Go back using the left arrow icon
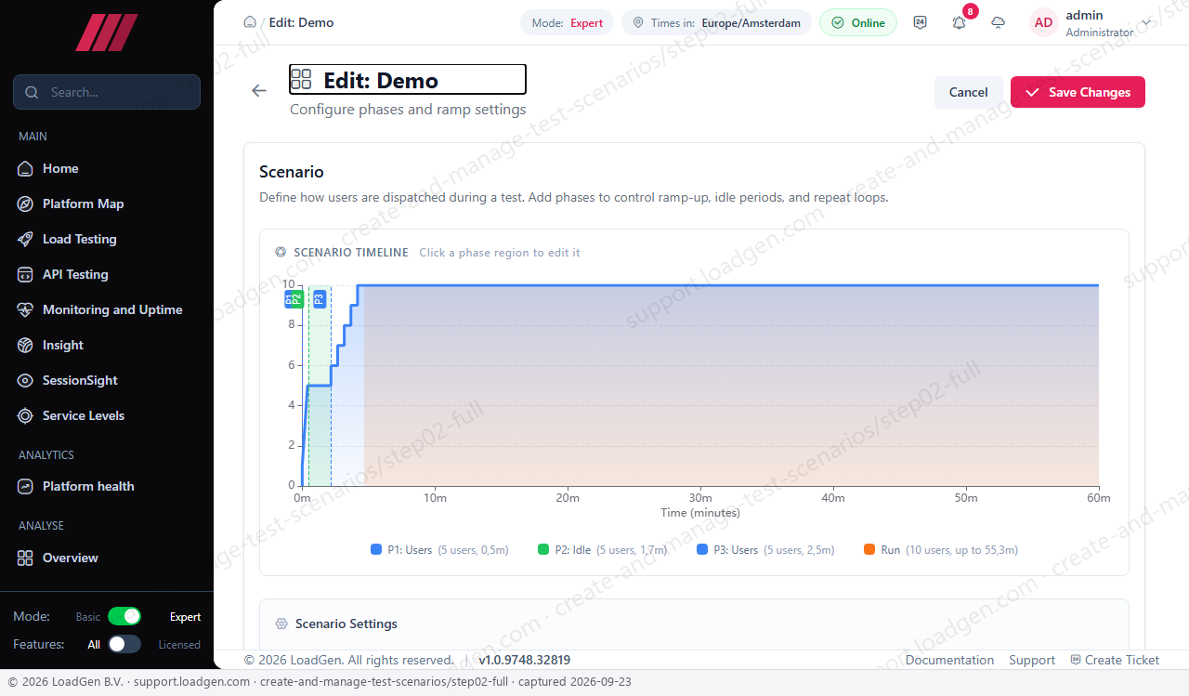Image resolution: width=1189 pixels, height=696 pixels. 259,90
